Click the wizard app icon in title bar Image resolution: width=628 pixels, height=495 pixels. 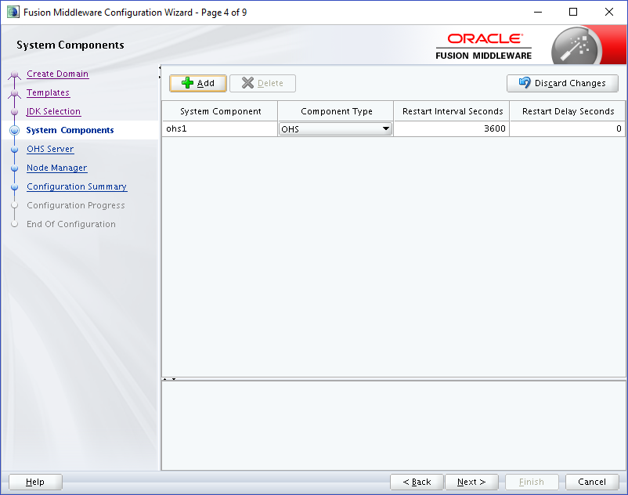(x=13, y=12)
